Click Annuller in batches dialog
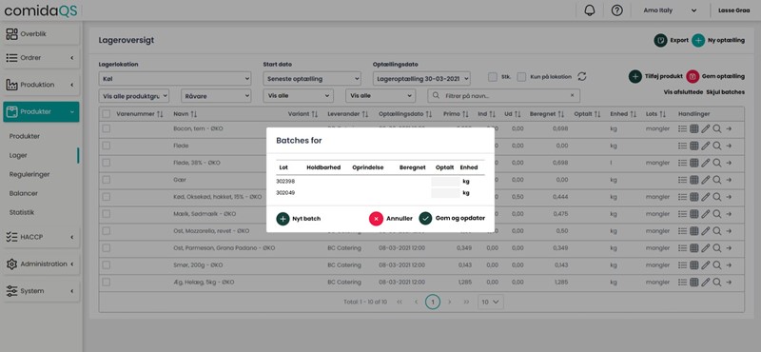Screen dimensions: 761x352 [x=391, y=219]
